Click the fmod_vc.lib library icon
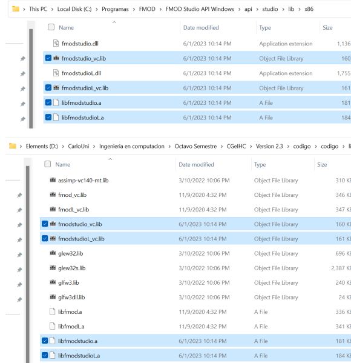 point(53,195)
